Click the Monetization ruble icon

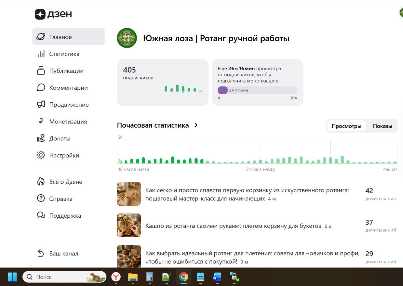[41, 122]
